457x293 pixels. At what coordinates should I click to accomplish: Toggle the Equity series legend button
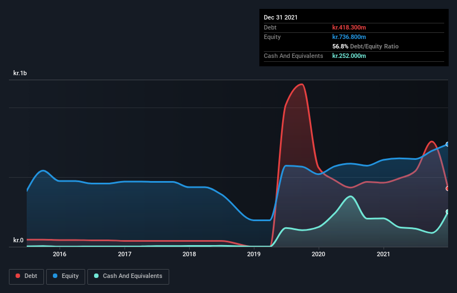click(x=66, y=276)
